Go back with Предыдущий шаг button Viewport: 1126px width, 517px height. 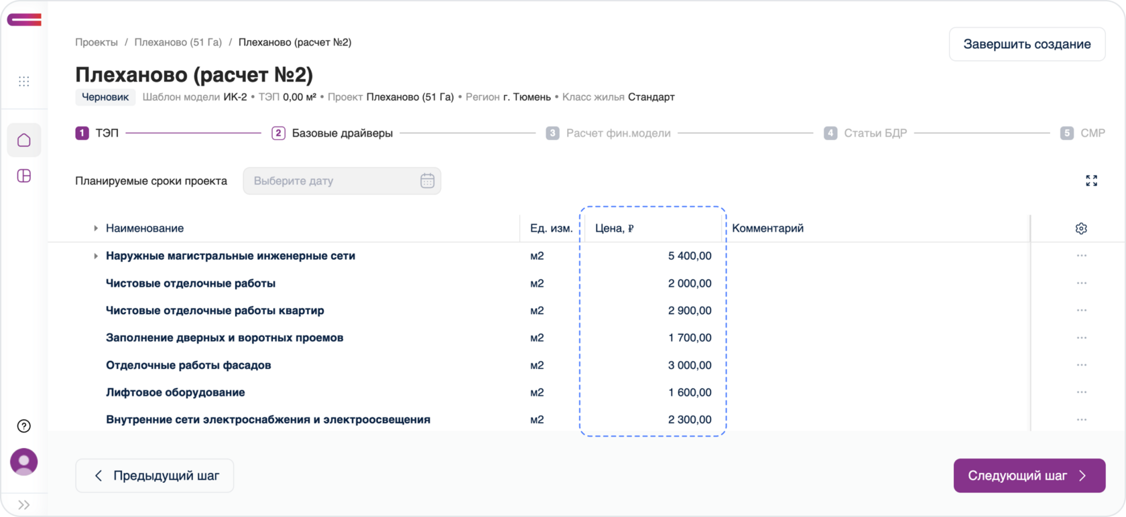[155, 475]
